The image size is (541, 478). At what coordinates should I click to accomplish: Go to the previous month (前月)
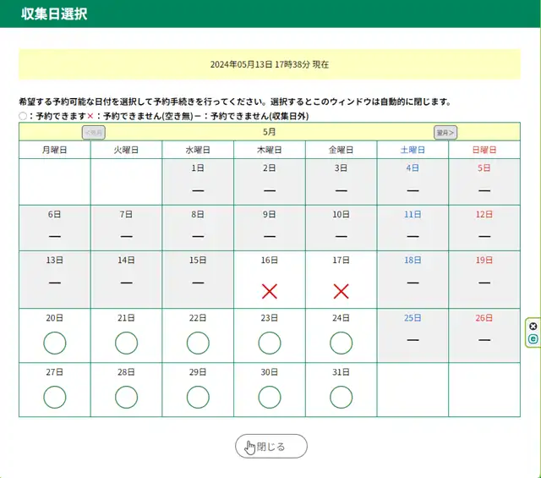[x=94, y=133]
